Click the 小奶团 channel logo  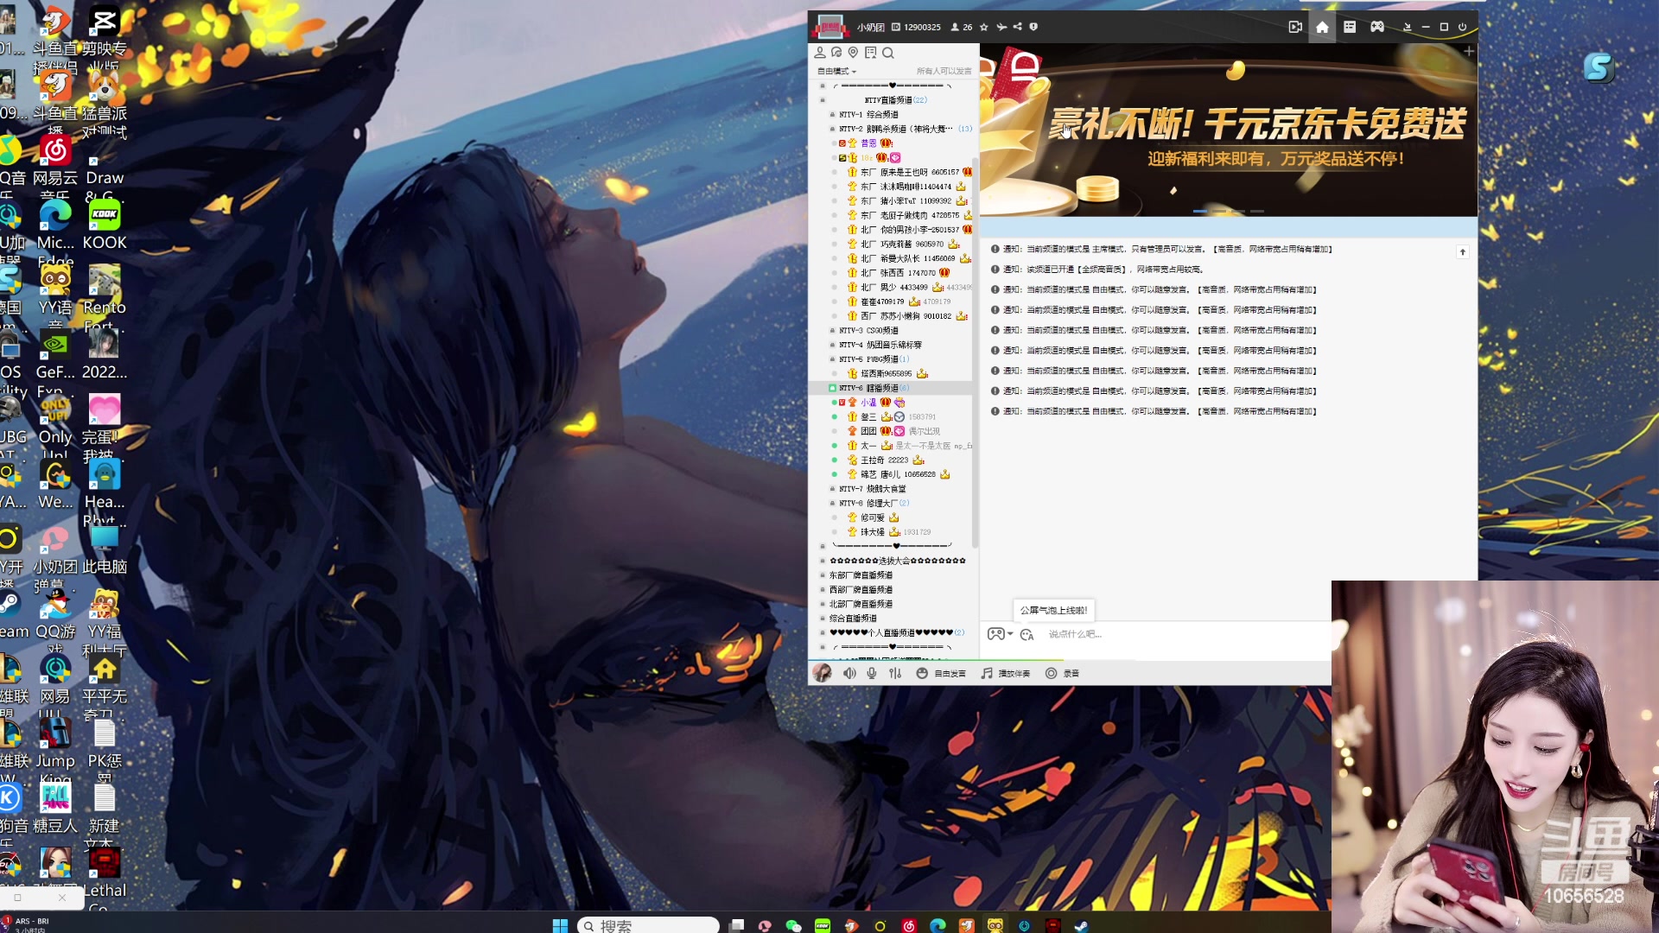point(829,27)
